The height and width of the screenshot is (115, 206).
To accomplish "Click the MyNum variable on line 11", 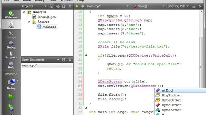I will [112, 16].
